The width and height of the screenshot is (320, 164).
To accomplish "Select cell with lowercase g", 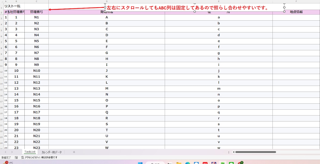I will (219, 53).
